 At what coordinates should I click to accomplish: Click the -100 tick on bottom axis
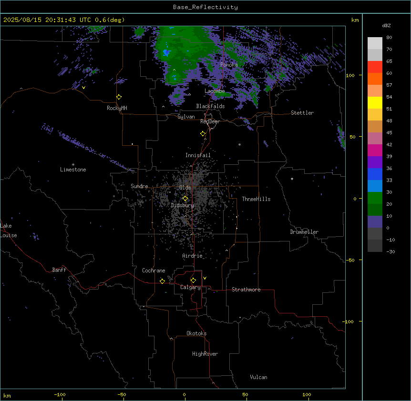60,394
